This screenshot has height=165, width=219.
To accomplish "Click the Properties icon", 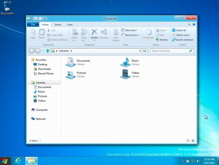I will point(149,32).
